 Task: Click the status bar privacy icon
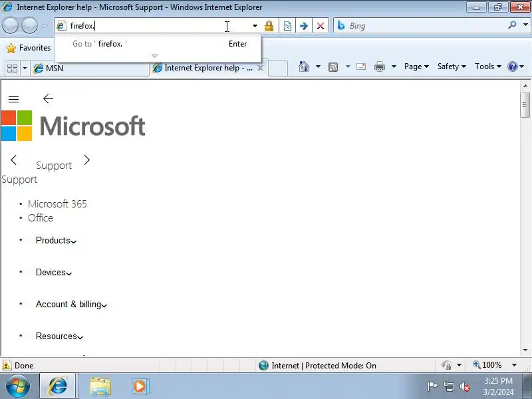pos(446,365)
